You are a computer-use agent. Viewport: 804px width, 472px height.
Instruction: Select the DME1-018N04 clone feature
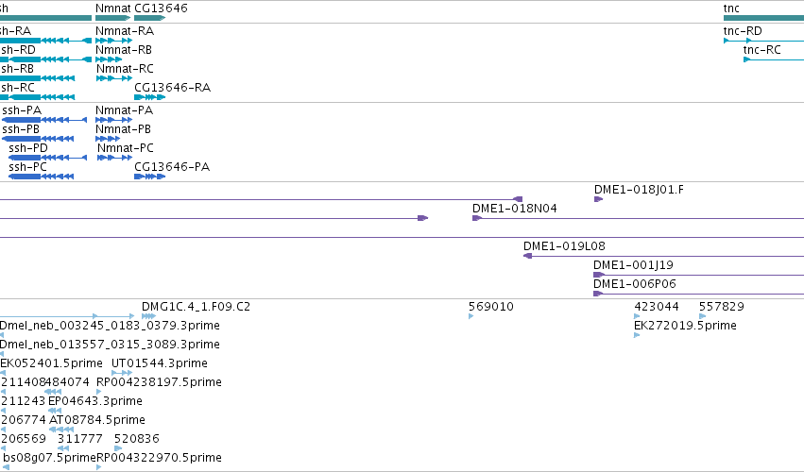[638, 218]
